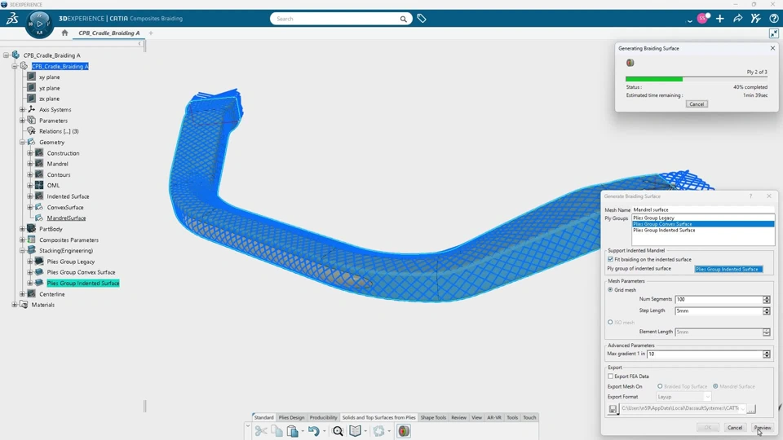Cancel the Generating Braiding Surface progress
783x440 pixels.
[697, 104]
